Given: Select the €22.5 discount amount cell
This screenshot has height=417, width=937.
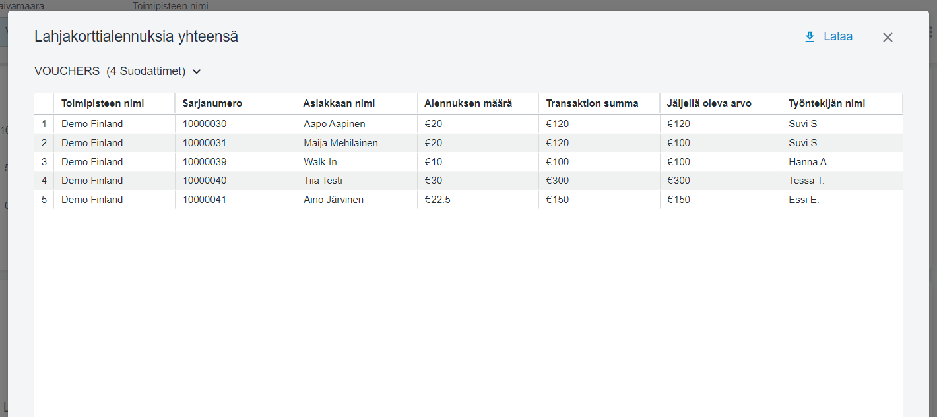Looking at the screenshot, I should (437, 200).
